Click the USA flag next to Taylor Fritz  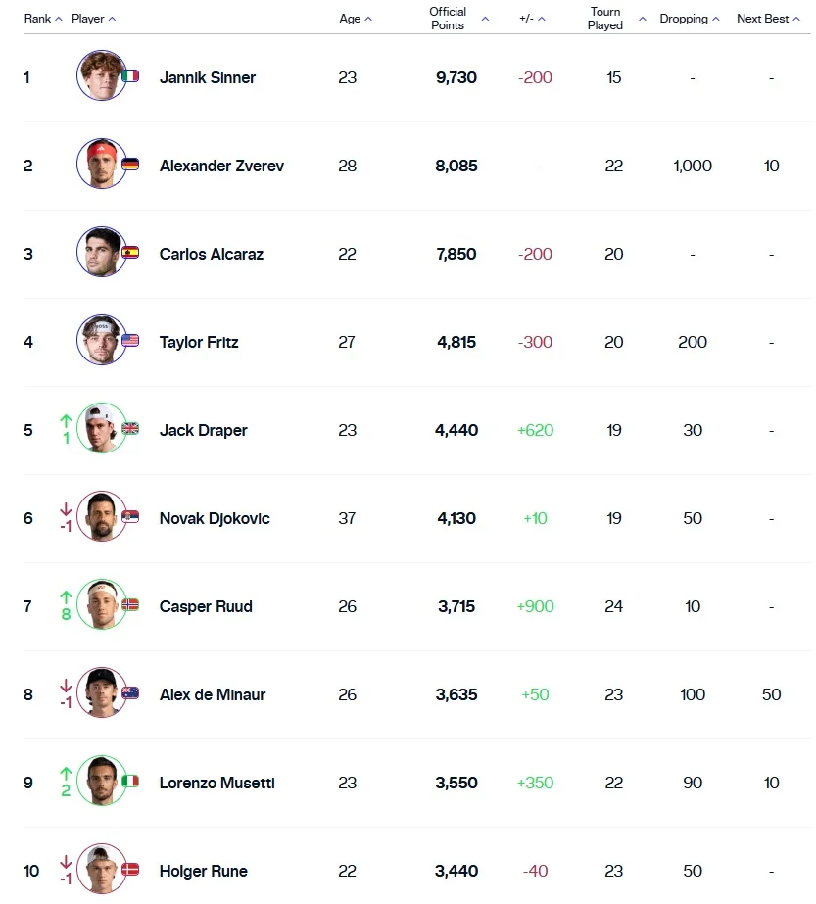[x=130, y=340]
